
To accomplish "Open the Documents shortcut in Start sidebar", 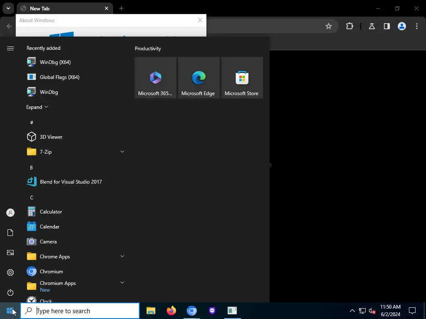I will coord(10,233).
